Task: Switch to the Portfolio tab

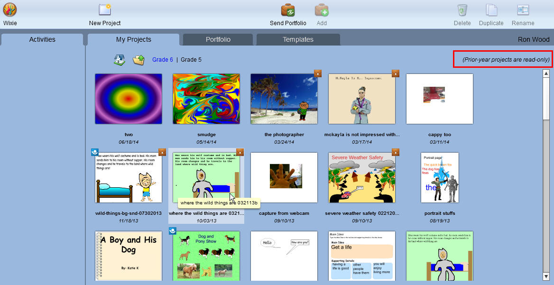Action: tap(218, 39)
